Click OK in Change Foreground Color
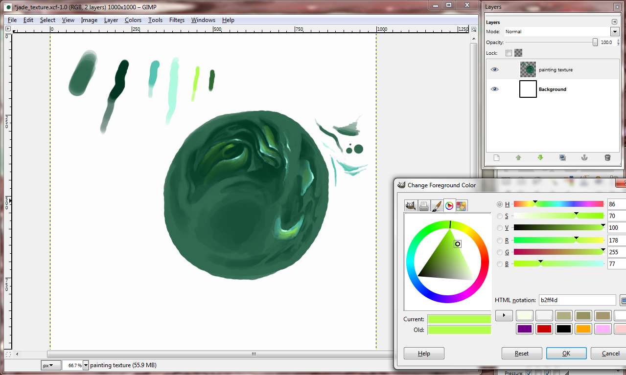Viewport: 626px width, 375px height. pos(566,353)
